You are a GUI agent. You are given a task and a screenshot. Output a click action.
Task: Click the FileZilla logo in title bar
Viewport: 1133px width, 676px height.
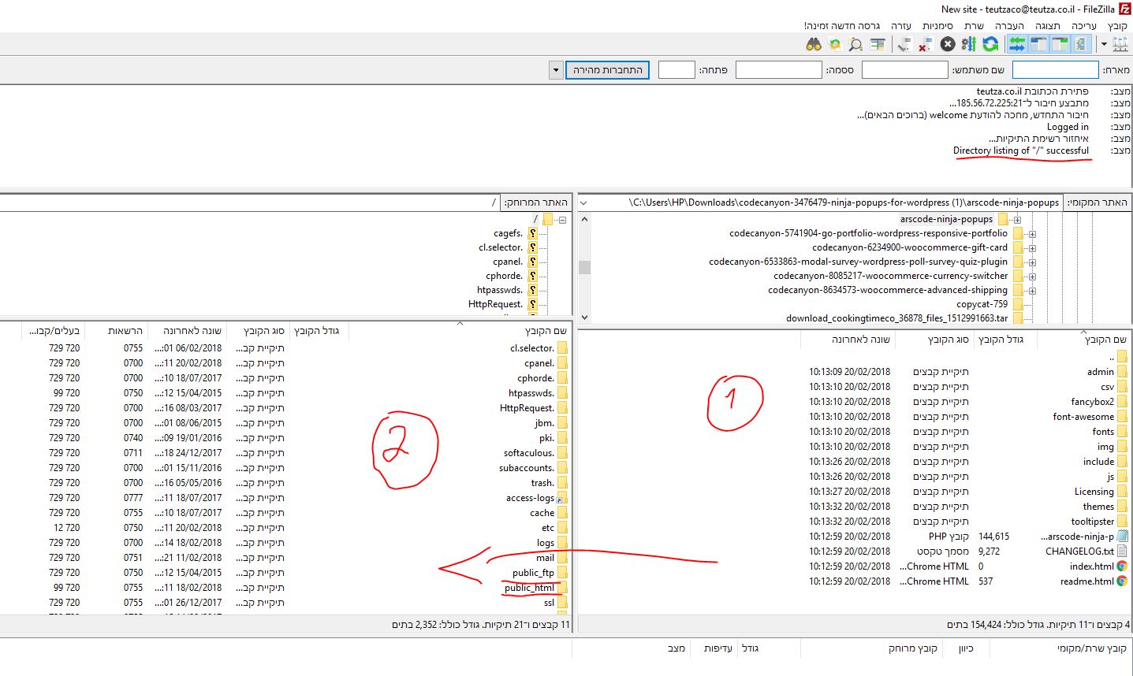pyautogui.click(x=1125, y=9)
